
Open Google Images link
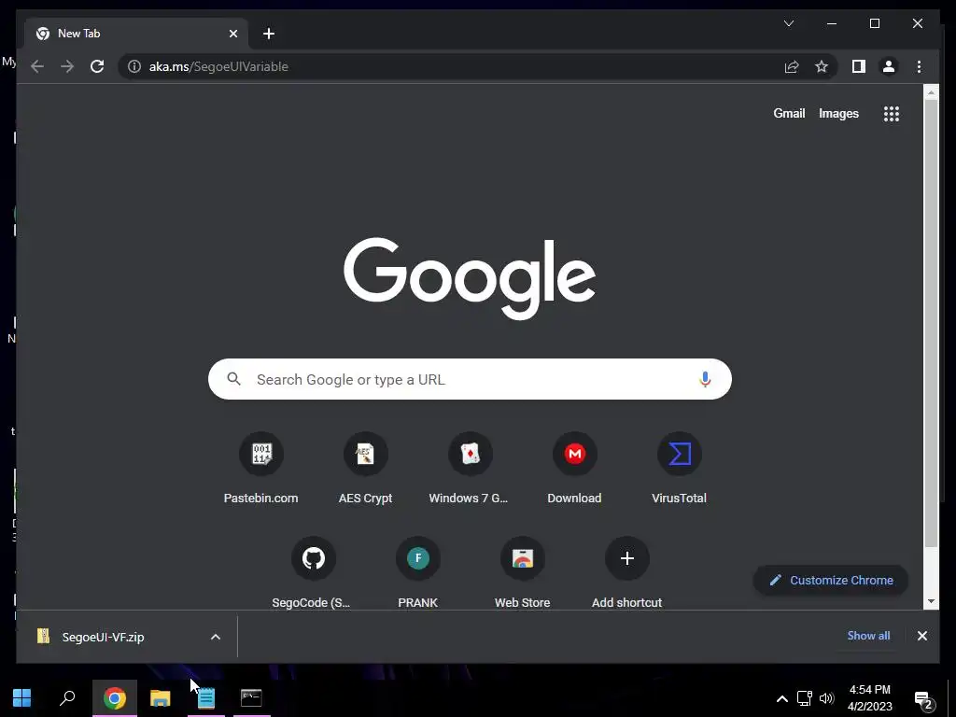(838, 113)
